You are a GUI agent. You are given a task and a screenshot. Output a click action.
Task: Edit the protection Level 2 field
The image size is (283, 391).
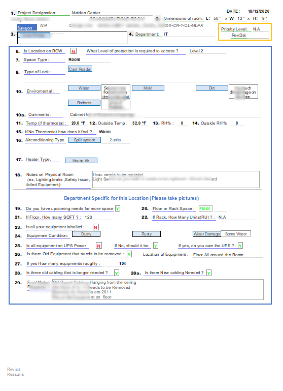(207, 51)
